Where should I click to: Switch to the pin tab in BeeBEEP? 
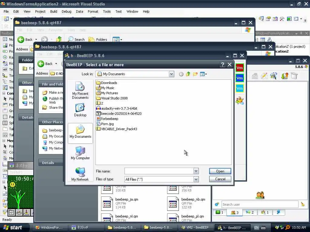pos(279,212)
